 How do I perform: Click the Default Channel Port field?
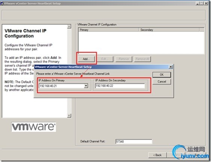(134, 141)
